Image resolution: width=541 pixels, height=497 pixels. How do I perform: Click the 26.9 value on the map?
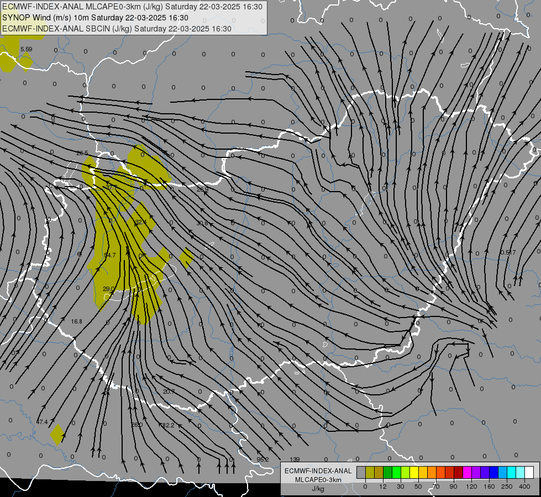[203, 189]
